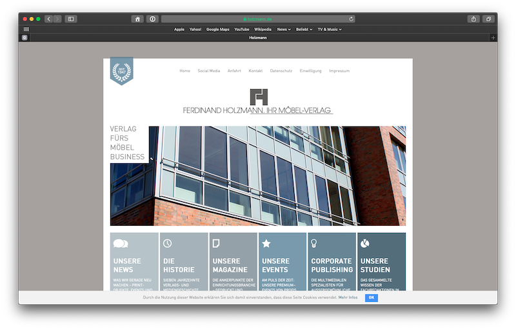
Task: Go to the Home nav link
Action: tap(184, 71)
